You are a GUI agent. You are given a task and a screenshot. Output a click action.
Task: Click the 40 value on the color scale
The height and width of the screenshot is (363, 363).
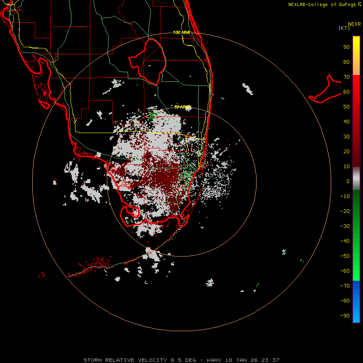coord(346,122)
